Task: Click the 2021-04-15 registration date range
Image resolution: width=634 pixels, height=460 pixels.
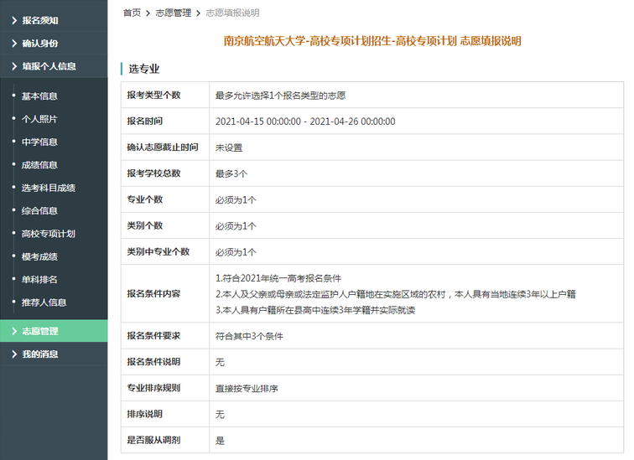Action: click(305, 121)
